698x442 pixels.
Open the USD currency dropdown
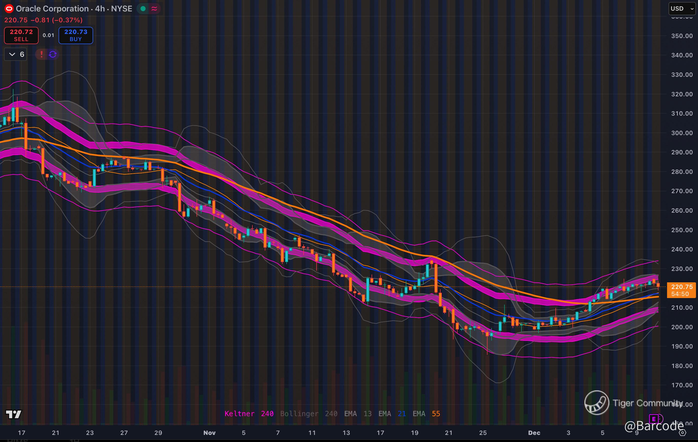click(682, 9)
